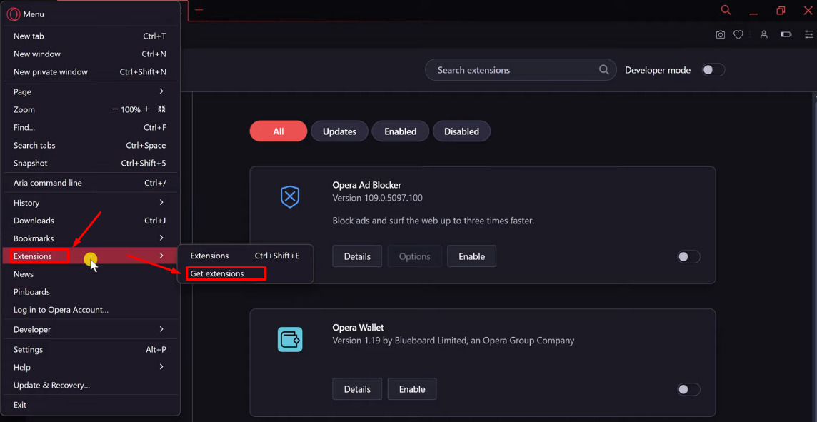The height and width of the screenshot is (422, 817).
Task: Click the Opera logo Menu icon
Action: coord(13,14)
